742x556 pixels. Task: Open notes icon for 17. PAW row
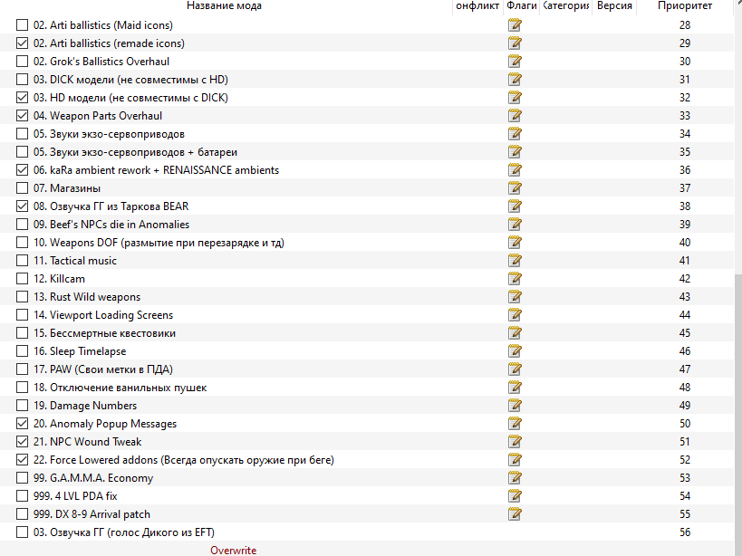(515, 369)
